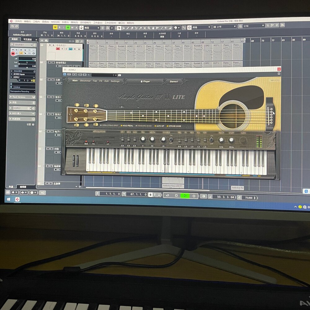Viewport: 310px width, 310px height.
Task: Click the Undo arrow button
Action: coord(13,26)
